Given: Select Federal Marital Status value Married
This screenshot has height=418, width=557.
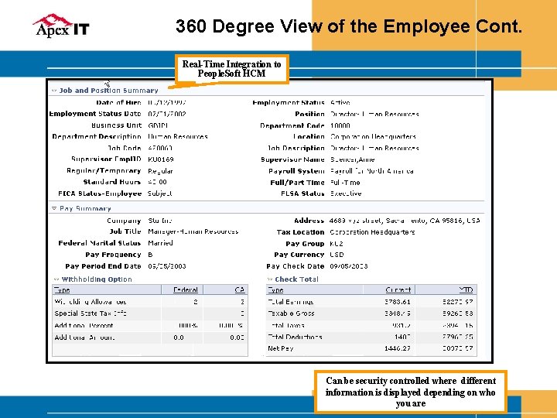Looking at the screenshot, I should (161, 243).
